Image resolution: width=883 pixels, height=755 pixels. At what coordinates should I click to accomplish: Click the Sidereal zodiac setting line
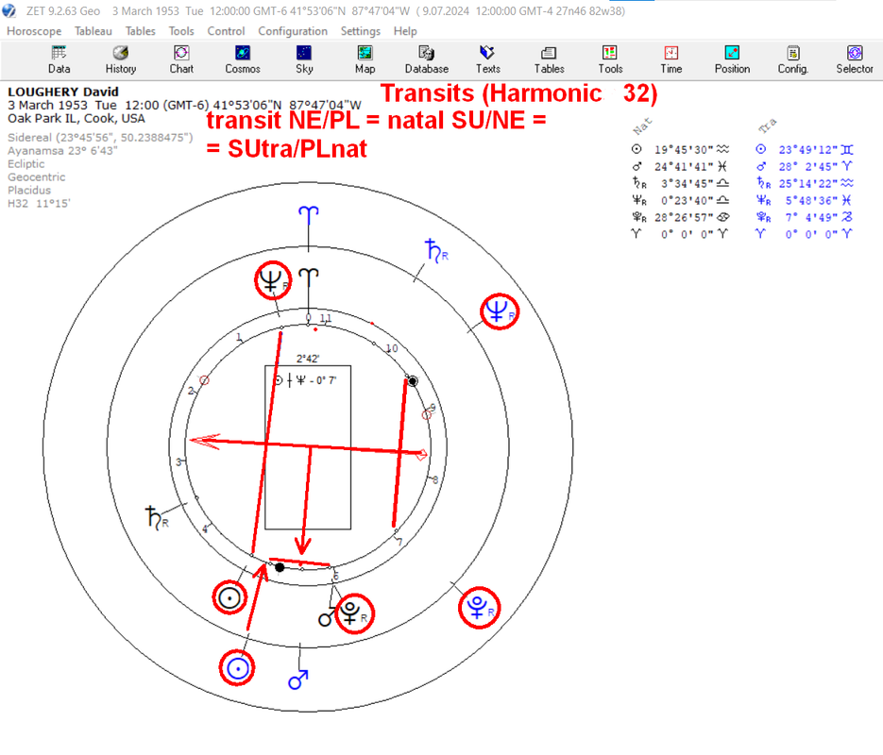coord(100,137)
